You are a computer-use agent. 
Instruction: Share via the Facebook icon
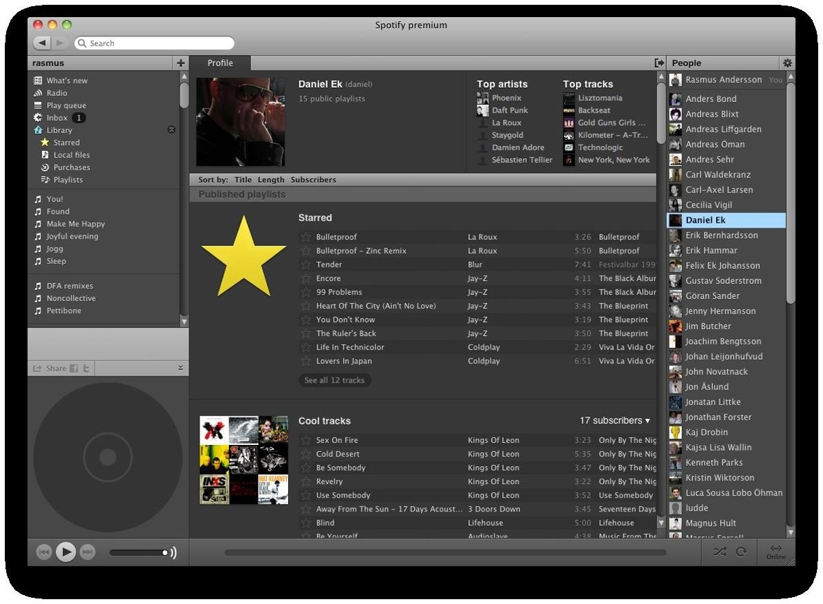tap(74, 369)
